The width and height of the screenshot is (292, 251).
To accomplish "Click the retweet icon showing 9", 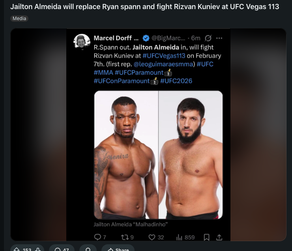I will coord(125,237).
